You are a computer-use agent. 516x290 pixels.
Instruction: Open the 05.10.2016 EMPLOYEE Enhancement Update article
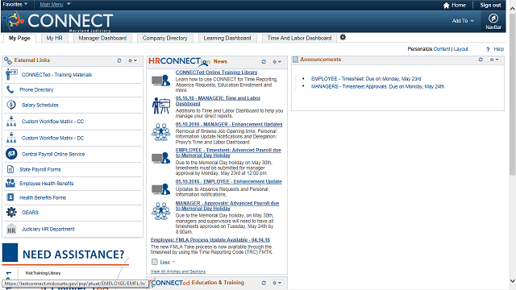click(228, 181)
